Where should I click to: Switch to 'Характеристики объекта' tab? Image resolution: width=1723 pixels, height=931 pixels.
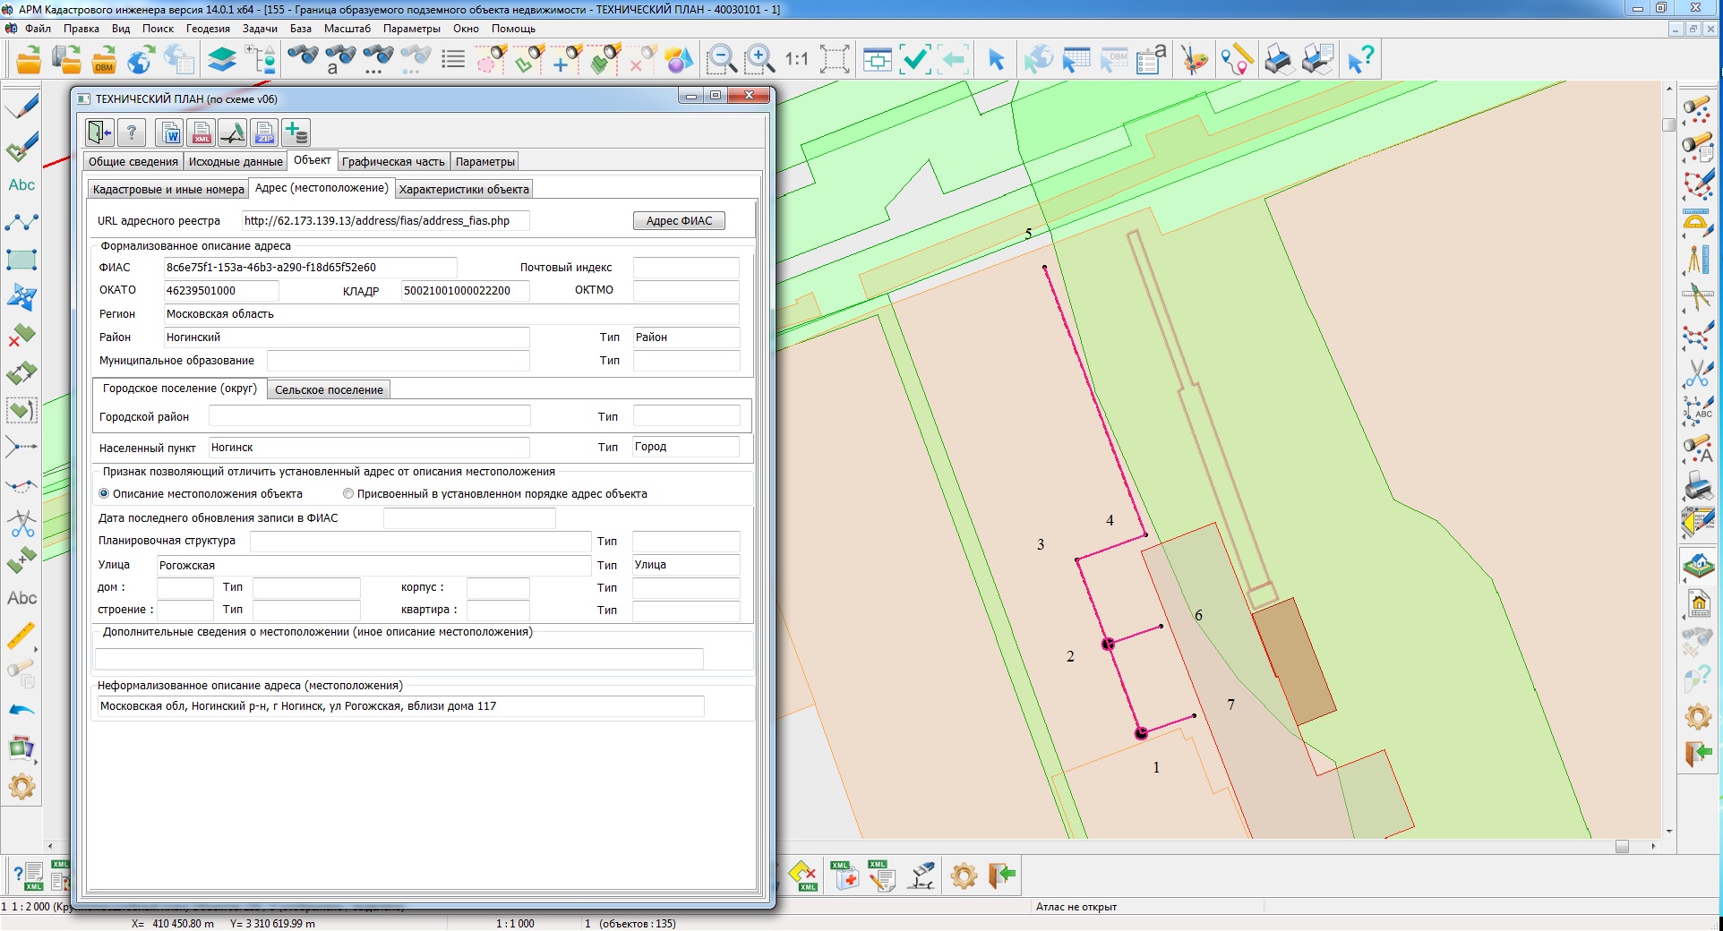click(464, 190)
